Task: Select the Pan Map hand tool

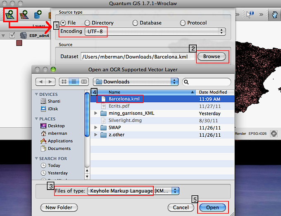Action: [274, 15]
